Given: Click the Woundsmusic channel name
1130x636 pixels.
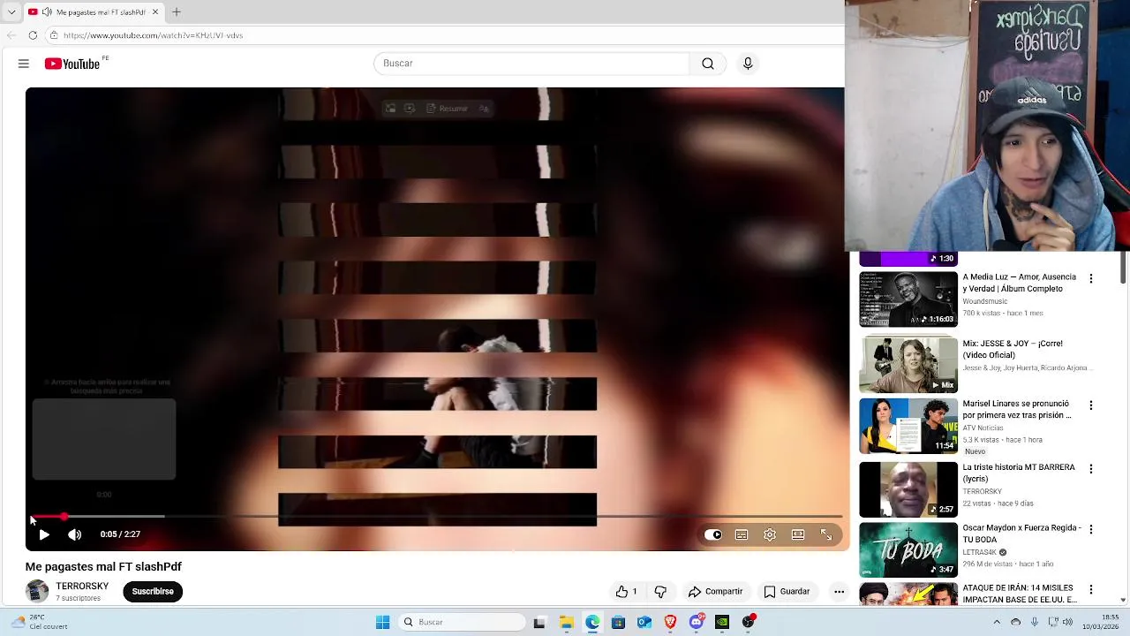Looking at the screenshot, I should (984, 301).
